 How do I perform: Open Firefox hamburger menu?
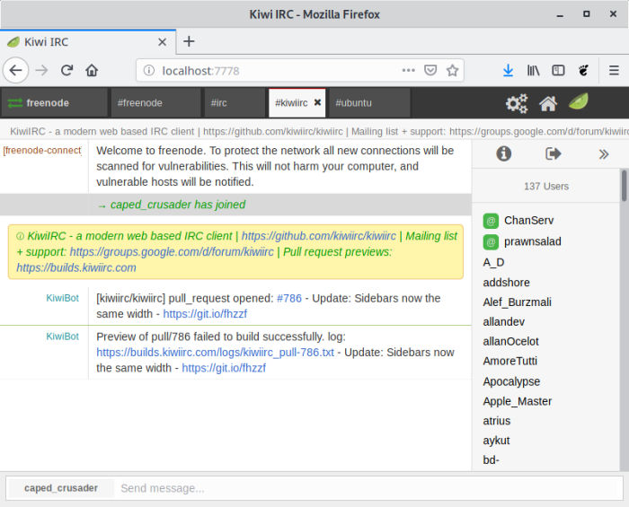click(614, 71)
